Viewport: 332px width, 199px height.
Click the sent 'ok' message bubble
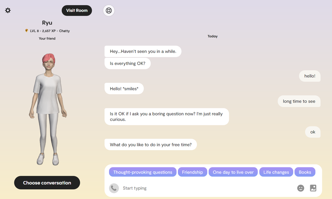(313, 132)
